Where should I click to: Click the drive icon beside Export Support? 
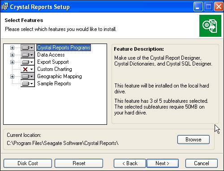point(25,62)
